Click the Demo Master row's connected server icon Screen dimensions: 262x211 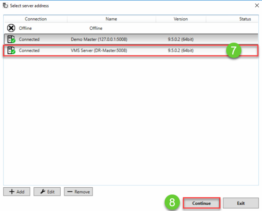pos(11,39)
